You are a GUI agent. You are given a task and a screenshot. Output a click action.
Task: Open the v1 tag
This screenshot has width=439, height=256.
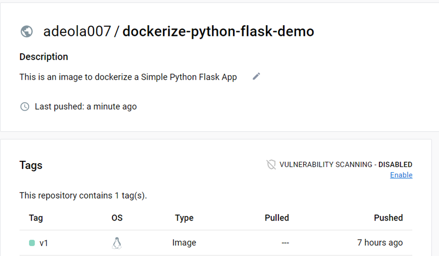point(44,243)
